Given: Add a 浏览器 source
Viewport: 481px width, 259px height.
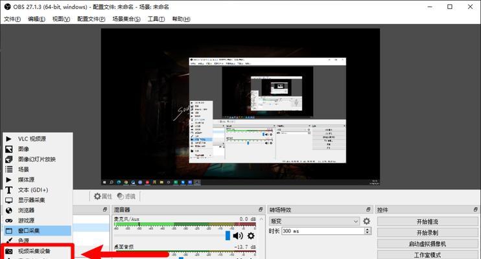Looking at the screenshot, I should [x=38, y=210].
